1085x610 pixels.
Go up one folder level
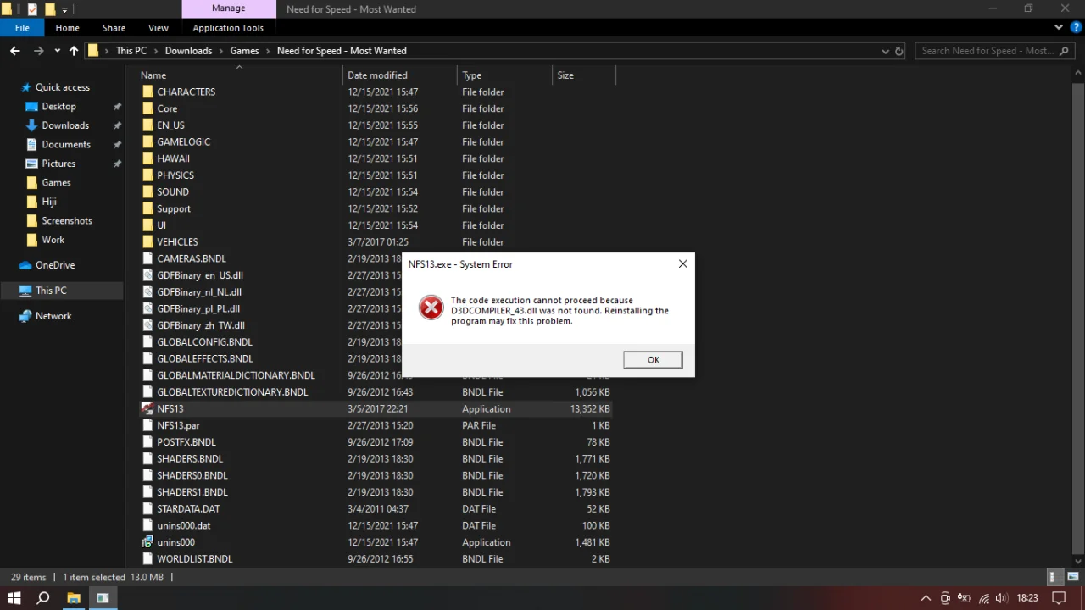(74, 51)
